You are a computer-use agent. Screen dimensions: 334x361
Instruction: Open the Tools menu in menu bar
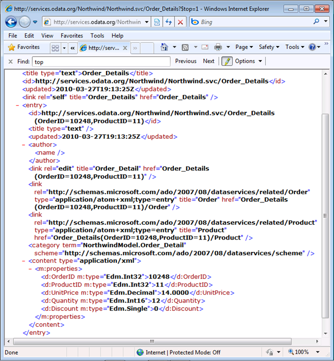tap(97, 35)
